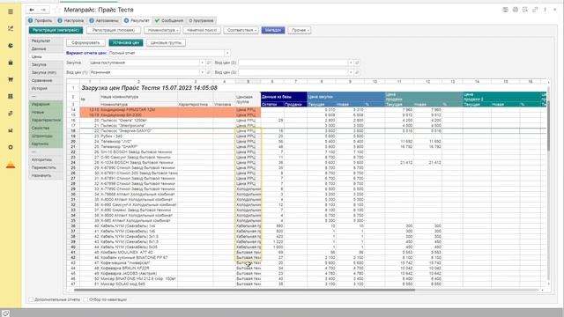This screenshot has width=564, height=317.
Task: Select Цены in the left panel
Action: coord(46,56)
